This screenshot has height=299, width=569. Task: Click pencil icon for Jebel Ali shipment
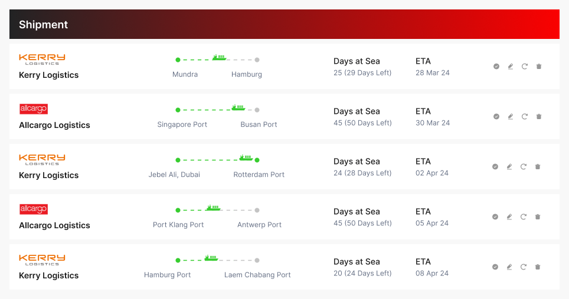pyautogui.click(x=509, y=167)
